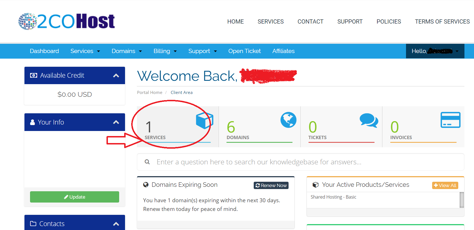Open the Shared Hosting - Basic service
The height and width of the screenshot is (230, 474).
pos(333,197)
